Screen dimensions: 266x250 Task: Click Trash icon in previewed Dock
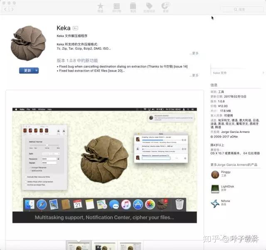pyautogui.click(x=179, y=204)
